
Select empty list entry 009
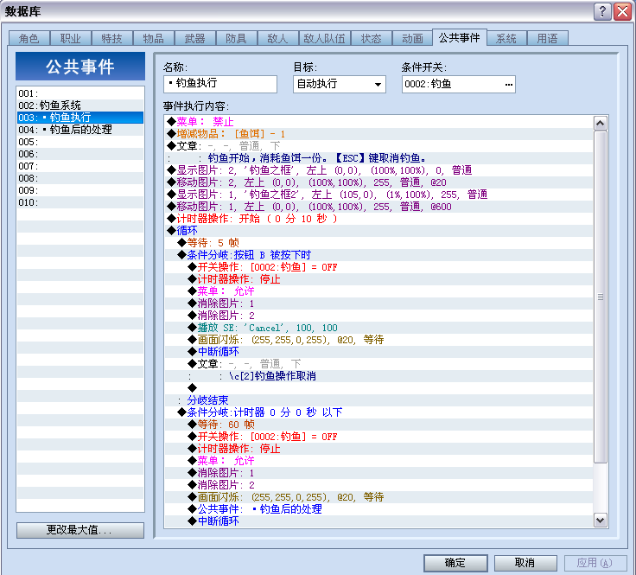[x=80, y=191]
